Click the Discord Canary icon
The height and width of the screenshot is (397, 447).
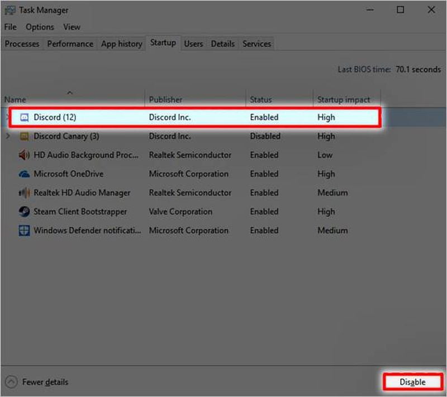(24, 136)
